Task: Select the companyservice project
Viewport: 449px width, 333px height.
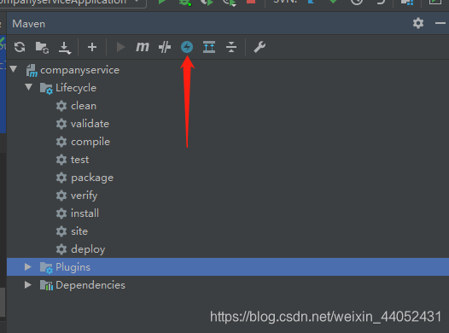Action: tap(79, 70)
